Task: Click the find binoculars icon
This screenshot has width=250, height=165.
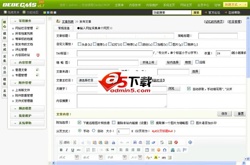Action: [x=135, y=142]
